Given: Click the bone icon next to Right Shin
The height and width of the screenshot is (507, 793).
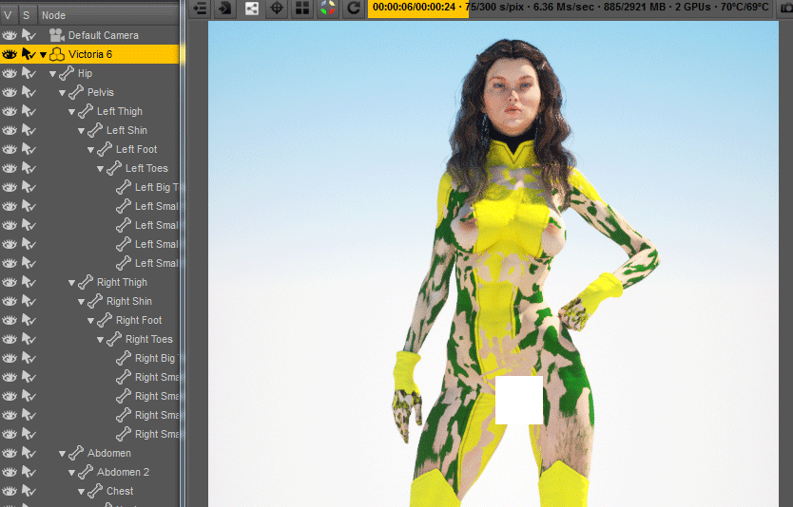Looking at the screenshot, I should point(95,301).
